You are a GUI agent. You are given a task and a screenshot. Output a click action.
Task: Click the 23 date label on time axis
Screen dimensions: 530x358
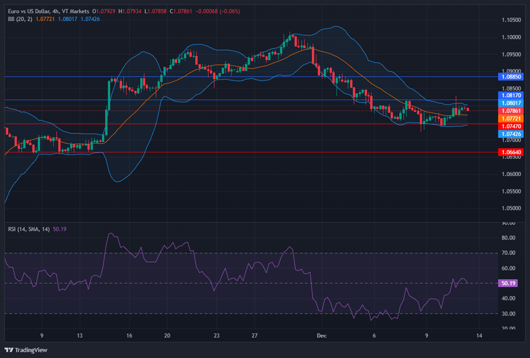pyautogui.click(x=217, y=335)
